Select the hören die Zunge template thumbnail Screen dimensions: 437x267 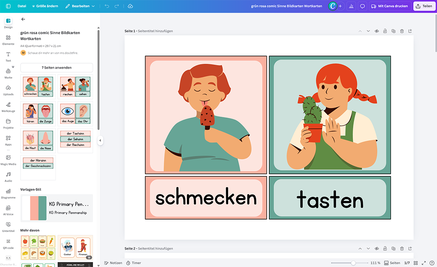(x=38, y=114)
